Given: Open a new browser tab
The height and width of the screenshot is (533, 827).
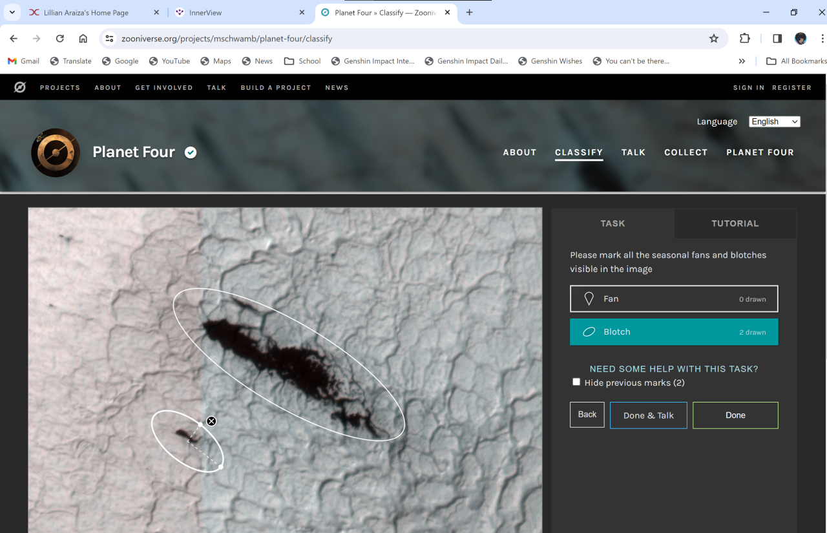Looking at the screenshot, I should tap(469, 12).
